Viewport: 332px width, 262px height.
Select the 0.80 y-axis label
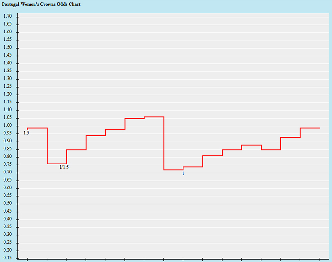(x=8, y=157)
